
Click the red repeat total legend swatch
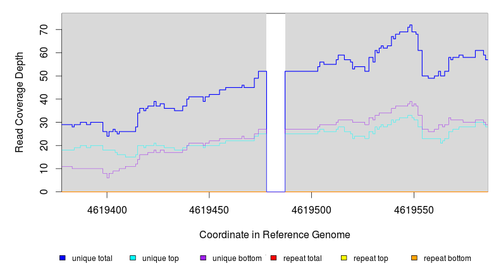click(273, 258)
